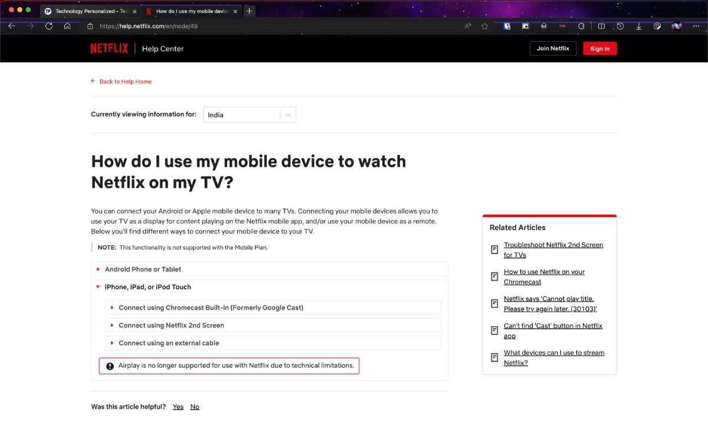Switch to Technology Personalized tab
This screenshot has height=423, width=708.
(91, 11)
